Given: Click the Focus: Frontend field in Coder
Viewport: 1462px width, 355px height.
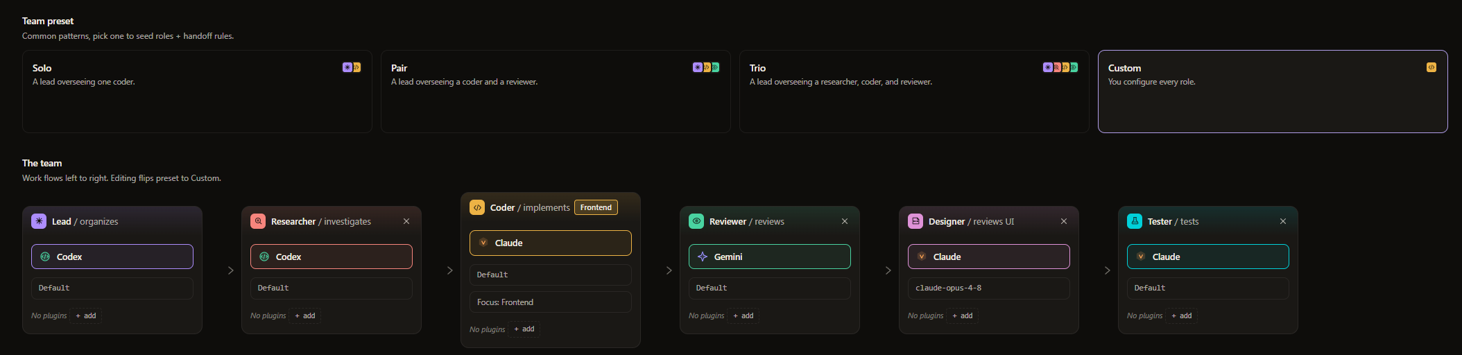Looking at the screenshot, I should (x=551, y=302).
